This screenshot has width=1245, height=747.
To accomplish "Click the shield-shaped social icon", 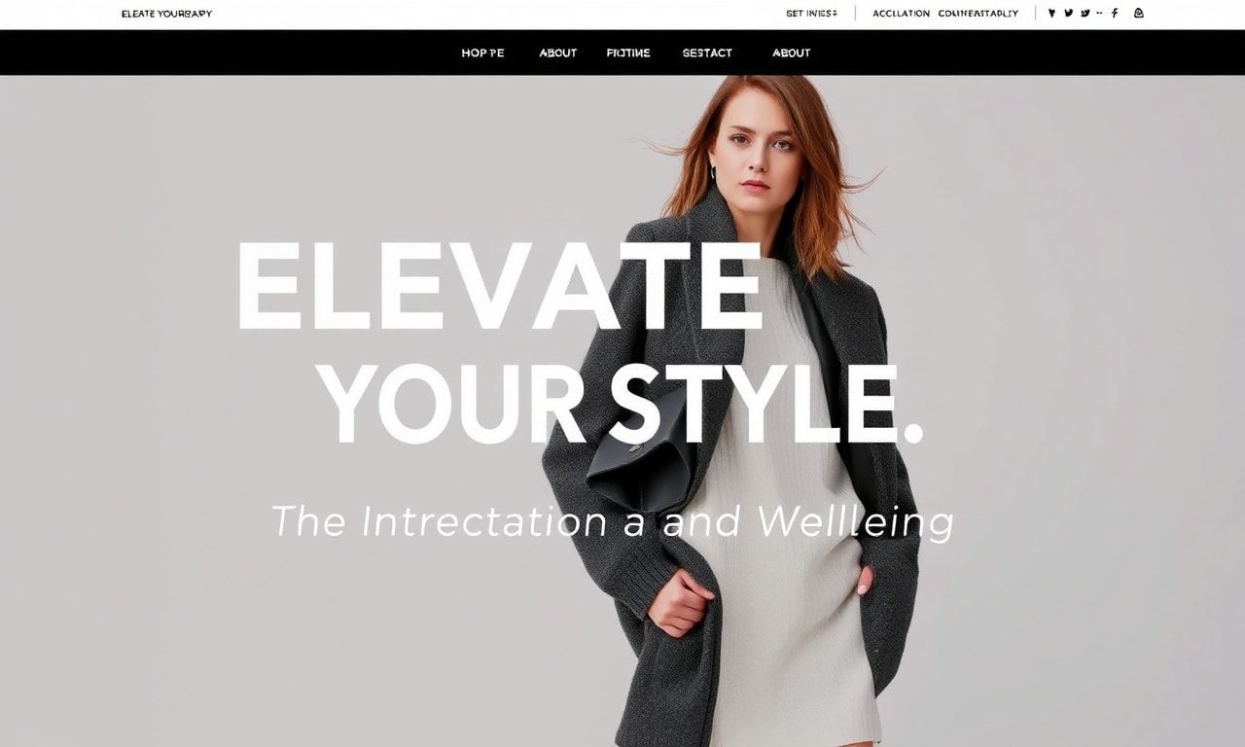I will (1051, 13).
